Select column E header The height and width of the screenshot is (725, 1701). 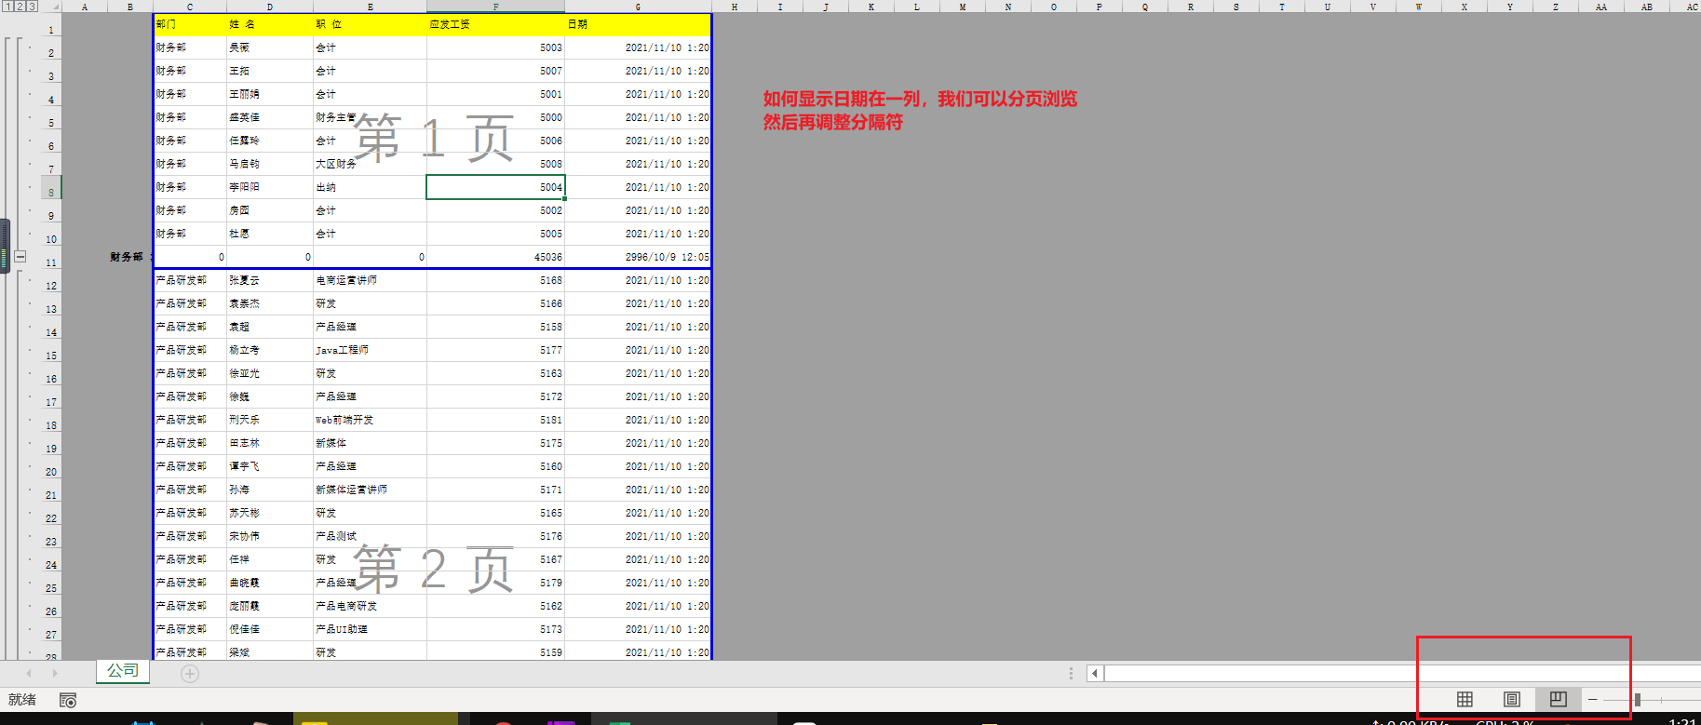370,7
